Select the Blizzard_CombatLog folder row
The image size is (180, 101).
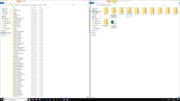pos(28,77)
